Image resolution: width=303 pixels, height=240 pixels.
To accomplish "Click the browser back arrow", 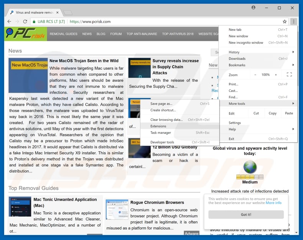I will tap(9, 21).
